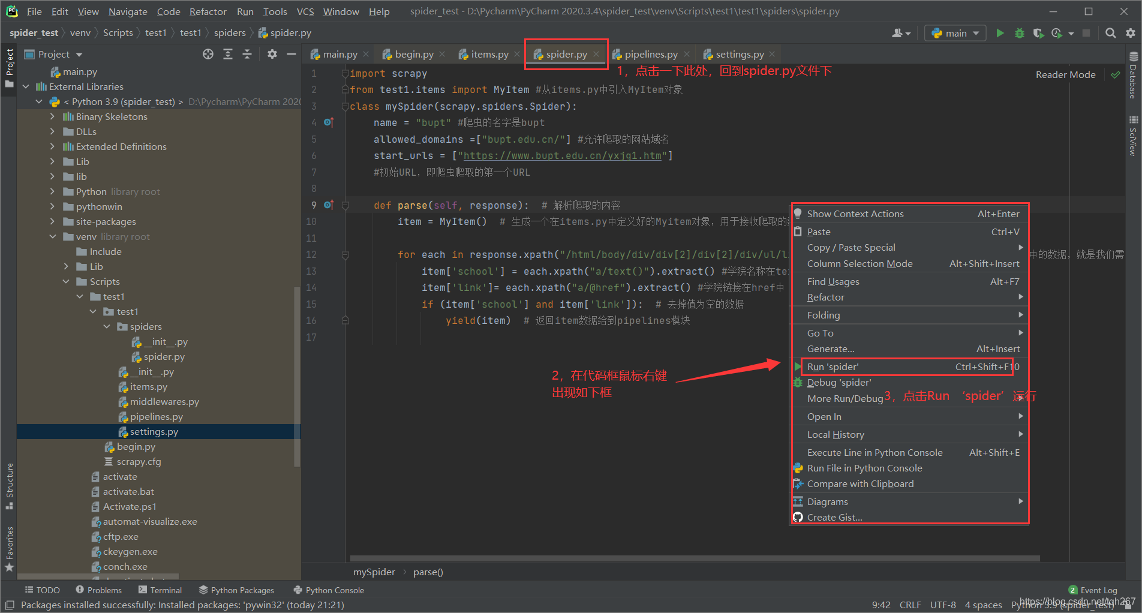Image resolution: width=1142 pixels, height=613 pixels.
Task: Close the settings.py tab
Action: point(772,54)
